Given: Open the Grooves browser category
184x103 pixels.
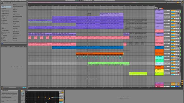Looking at the screenshot, I should click(5, 22).
